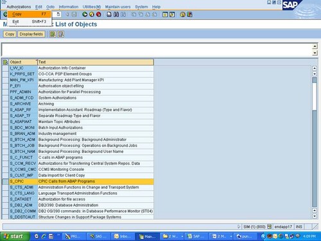Click the message area scroll-down arrow

tap(315, 53)
